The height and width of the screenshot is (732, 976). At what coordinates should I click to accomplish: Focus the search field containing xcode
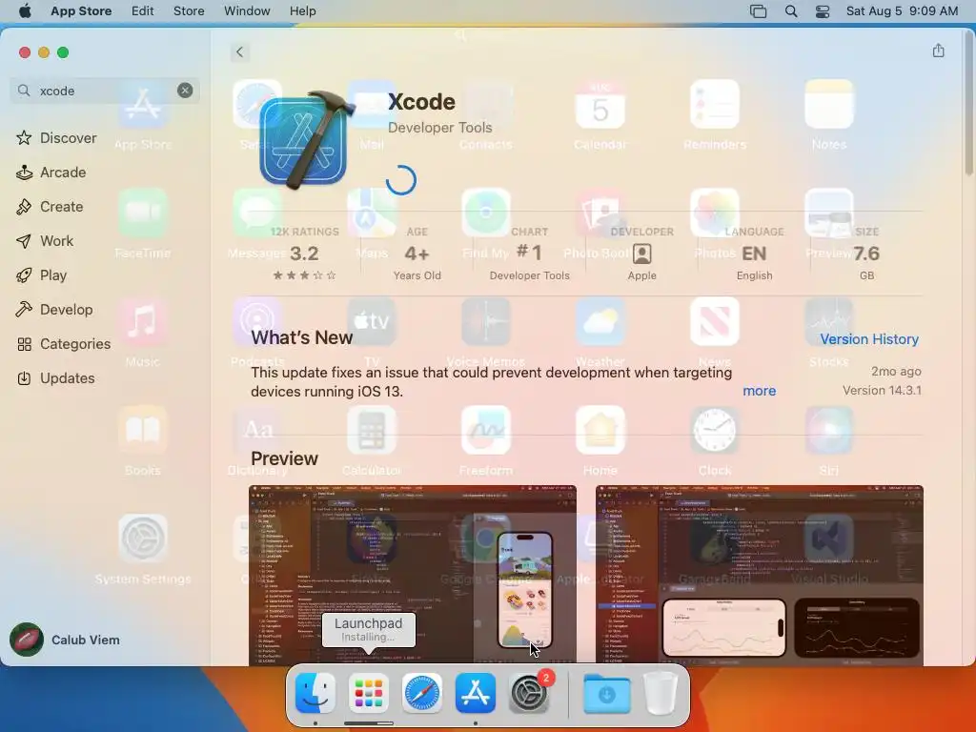coord(105,91)
